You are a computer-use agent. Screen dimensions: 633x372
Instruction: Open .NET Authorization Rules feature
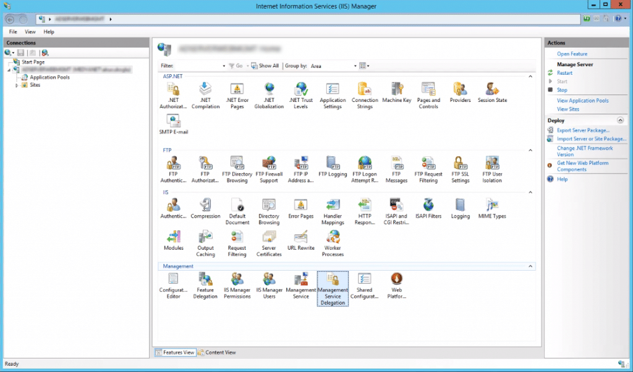tap(173, 96)
